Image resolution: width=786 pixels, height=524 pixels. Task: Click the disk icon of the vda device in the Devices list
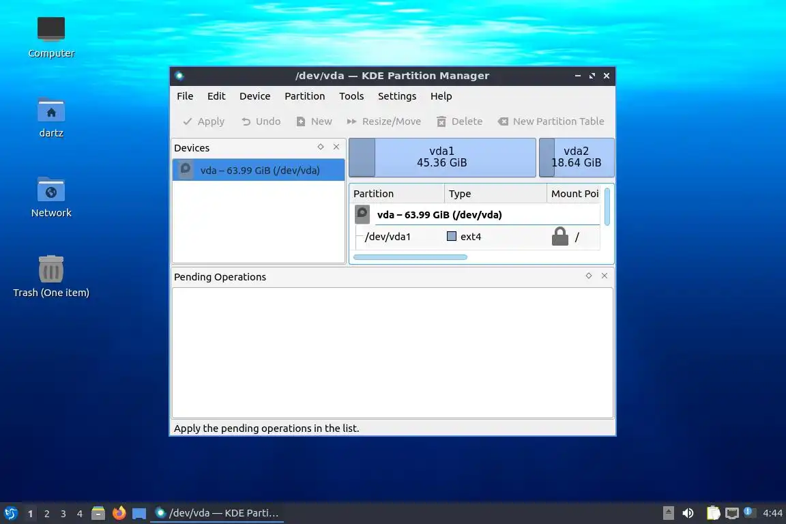click(186, 169)
